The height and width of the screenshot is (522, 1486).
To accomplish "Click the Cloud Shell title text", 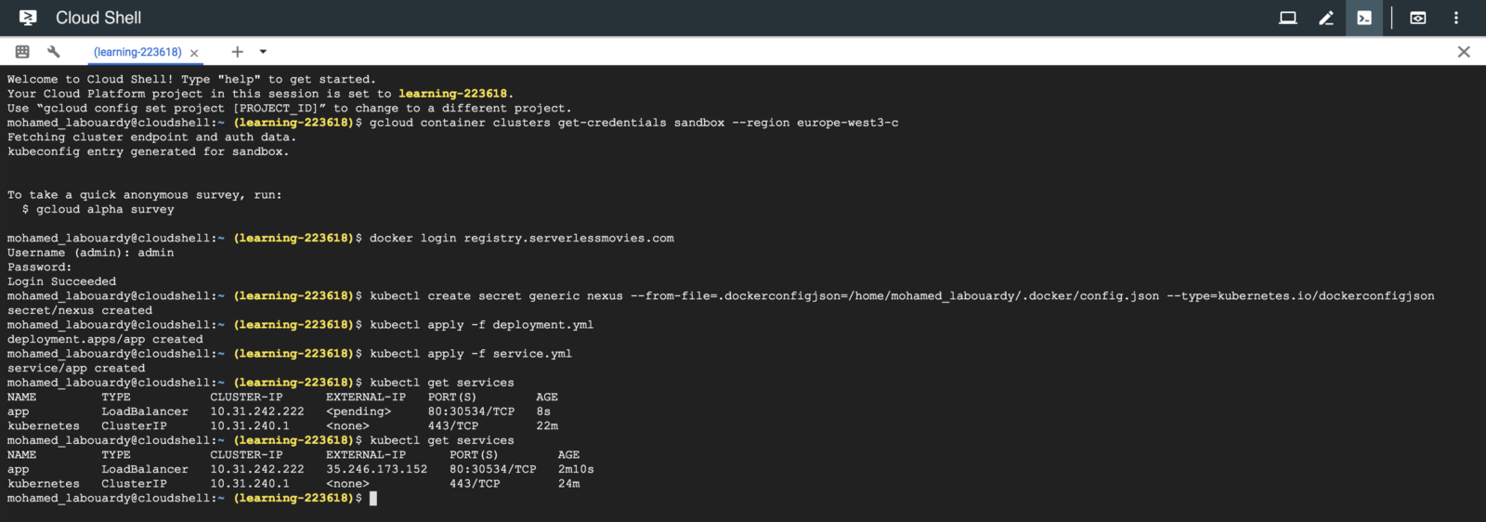I will 98,18.
